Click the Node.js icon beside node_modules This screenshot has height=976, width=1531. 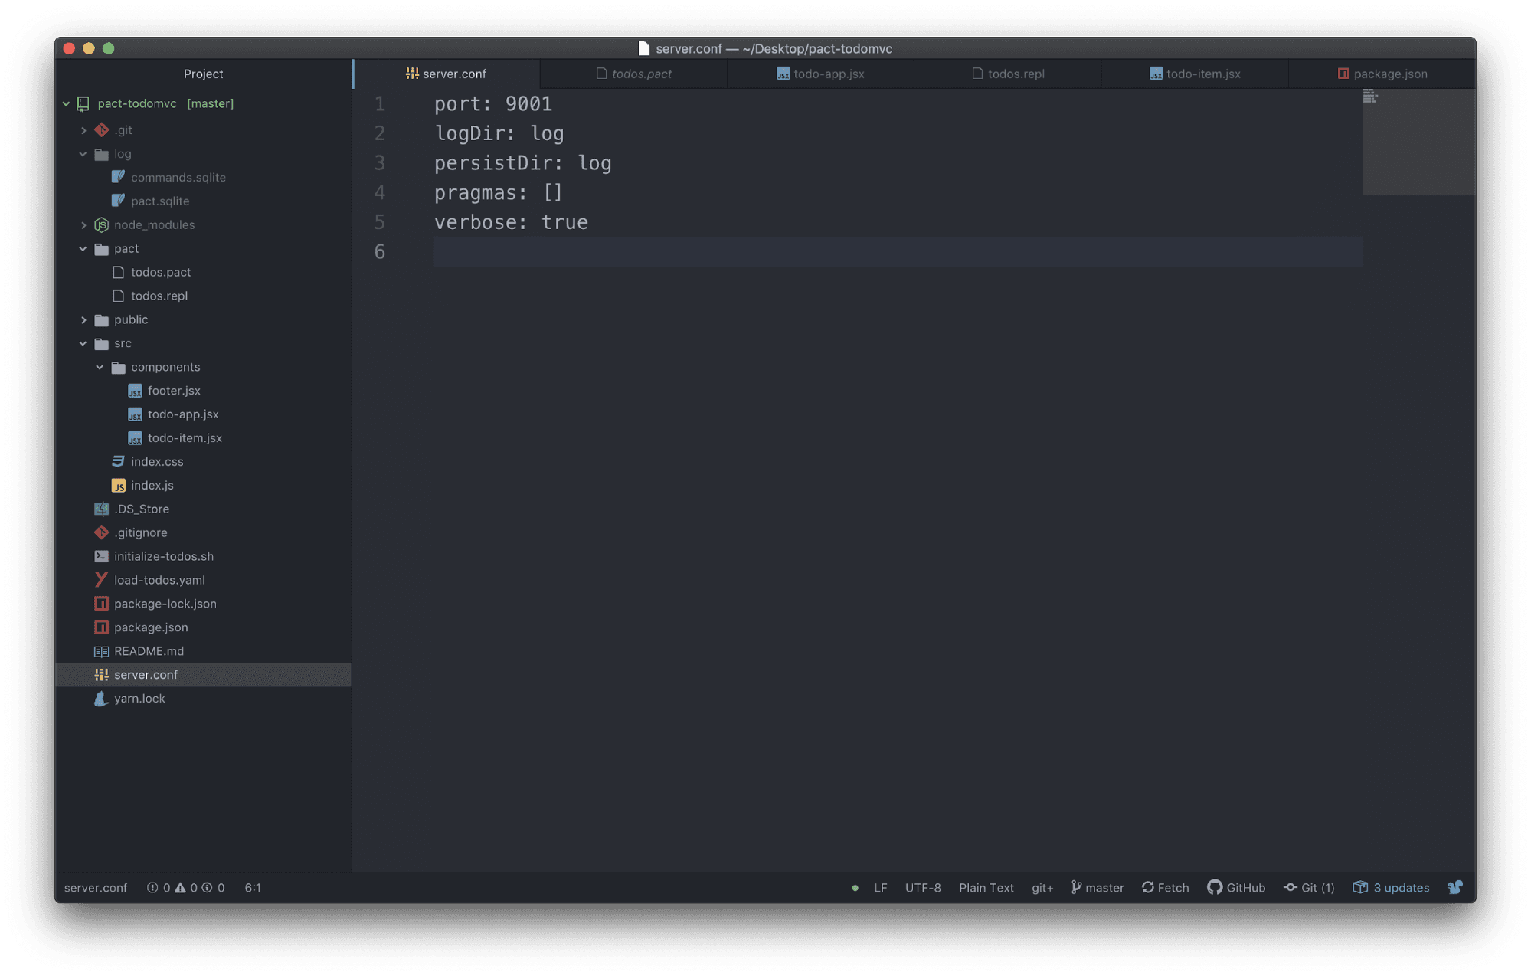click(x=101, y=225)
